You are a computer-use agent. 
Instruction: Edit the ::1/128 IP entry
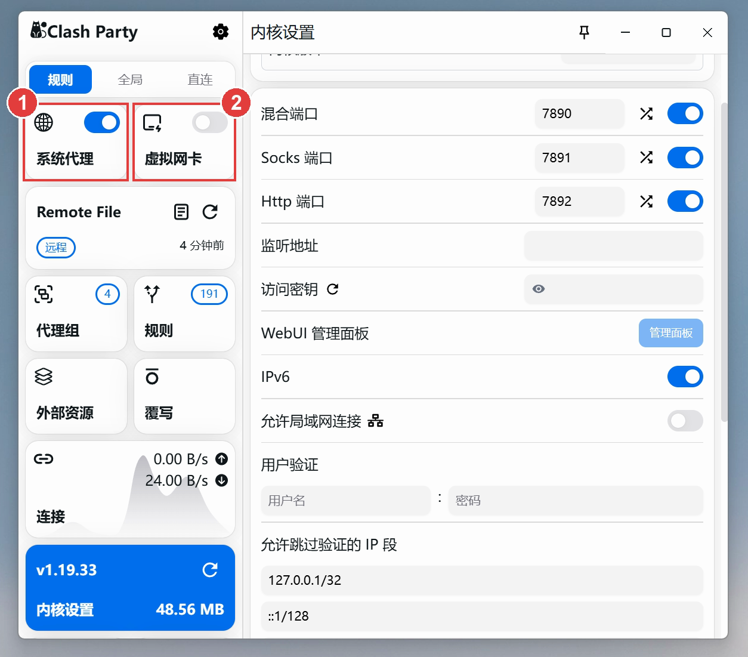coord(482,616)
